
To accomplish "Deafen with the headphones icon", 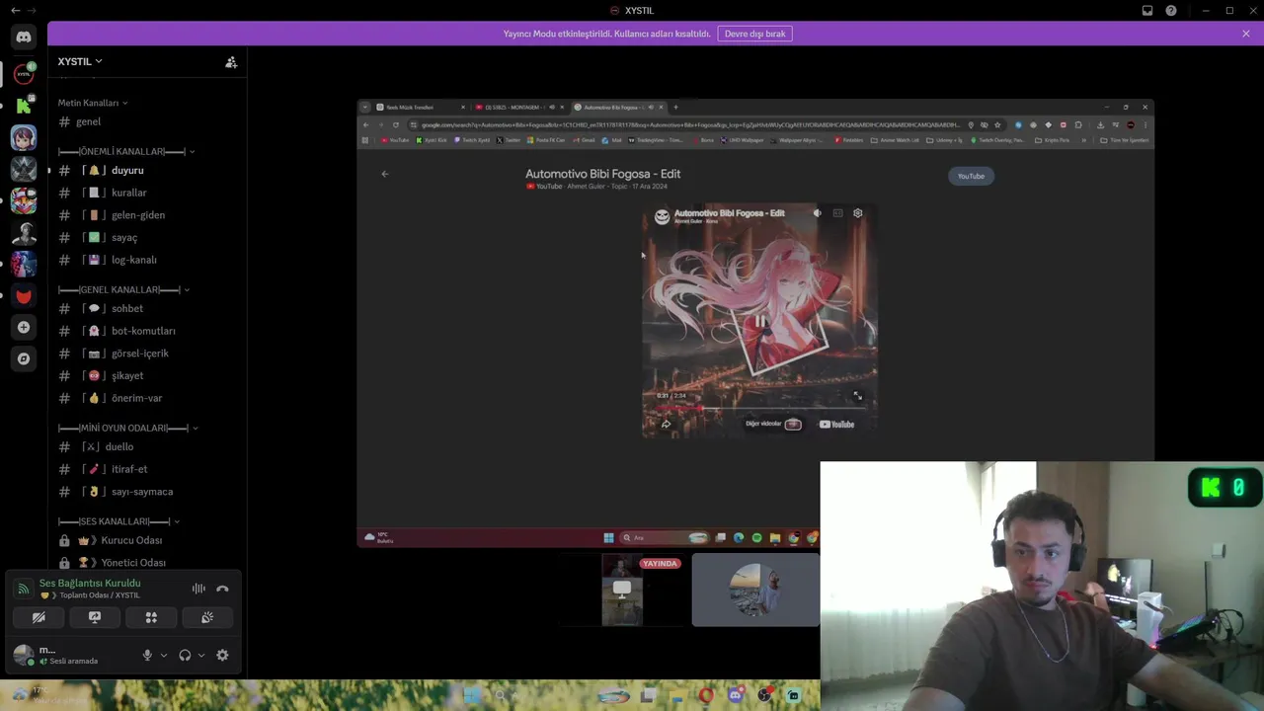I will [x=185, y=655].
